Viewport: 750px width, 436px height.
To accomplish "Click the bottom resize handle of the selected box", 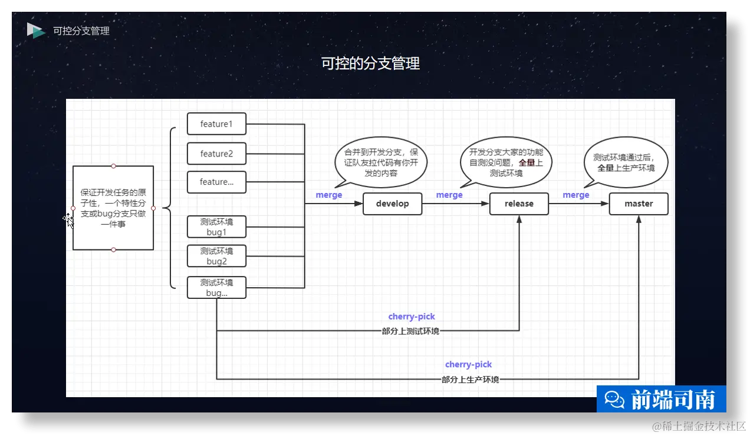I will (113, 250).
